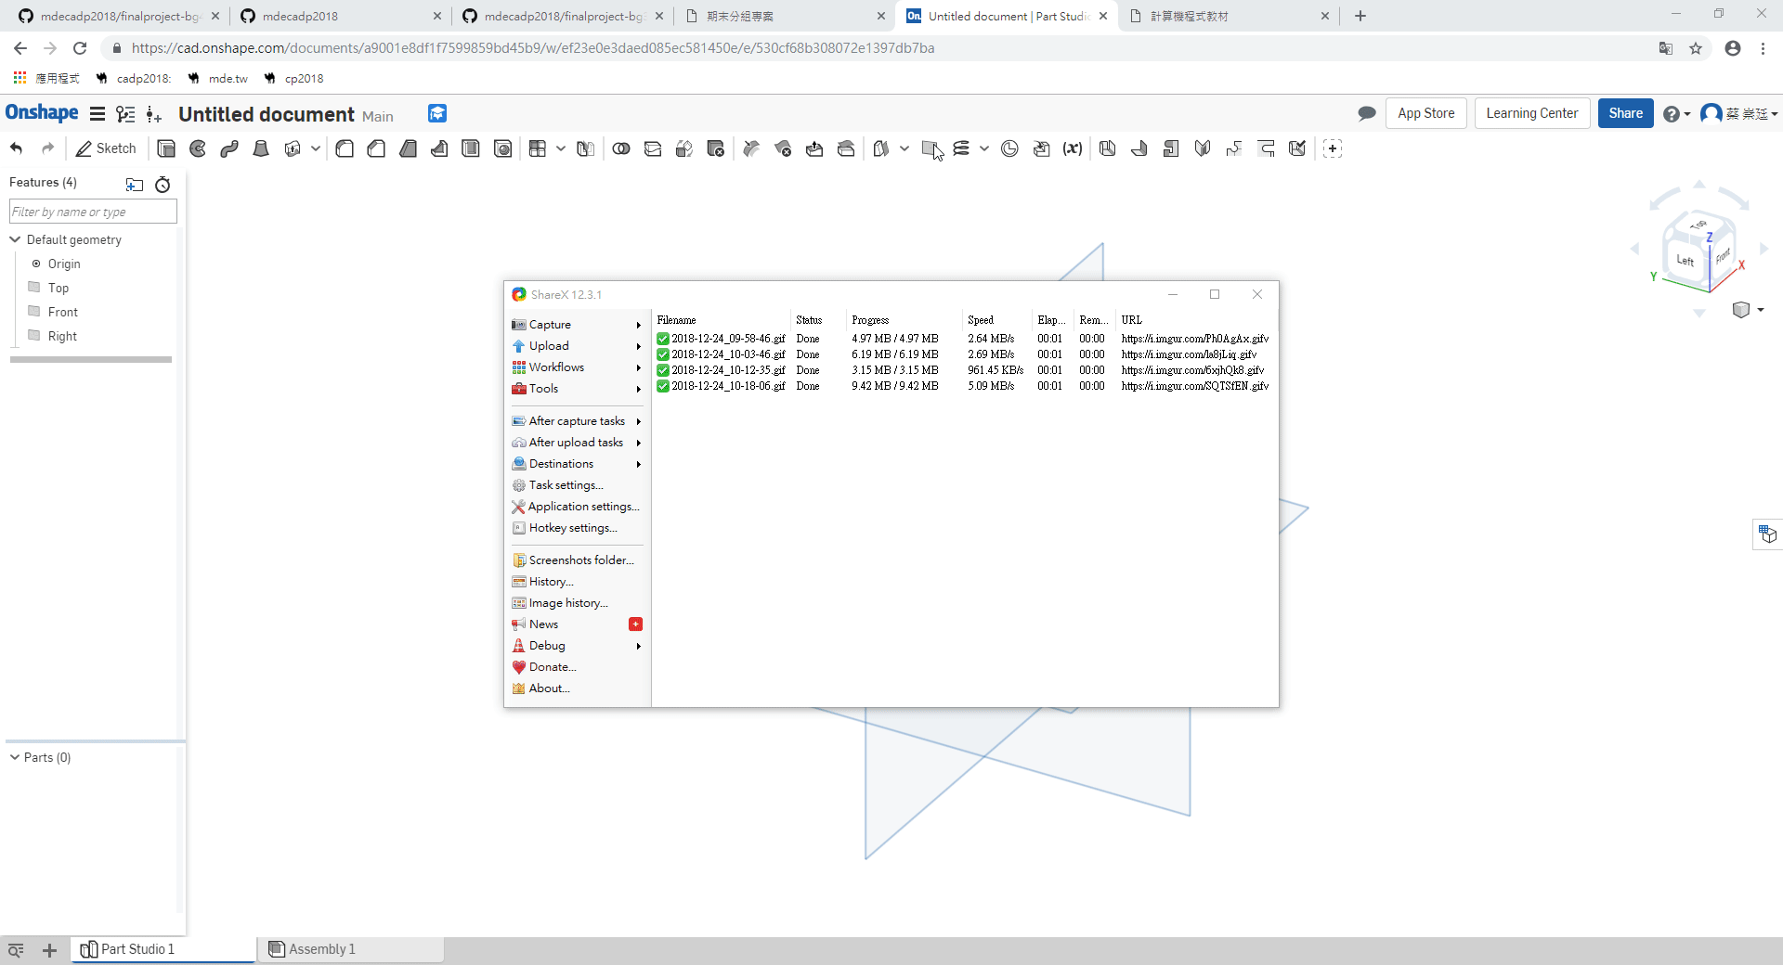Toggle checkbox for 2018-12-24_10-12-35.gif
Screen dimensions: 1783x965
coord(663,370)
